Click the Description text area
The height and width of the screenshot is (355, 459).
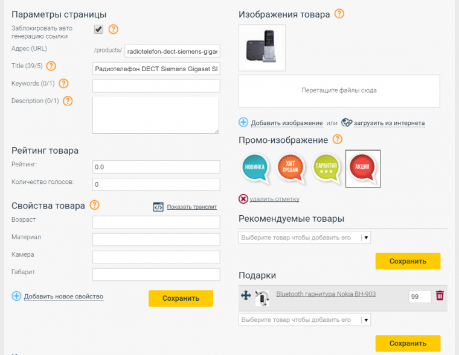(156, 115)
